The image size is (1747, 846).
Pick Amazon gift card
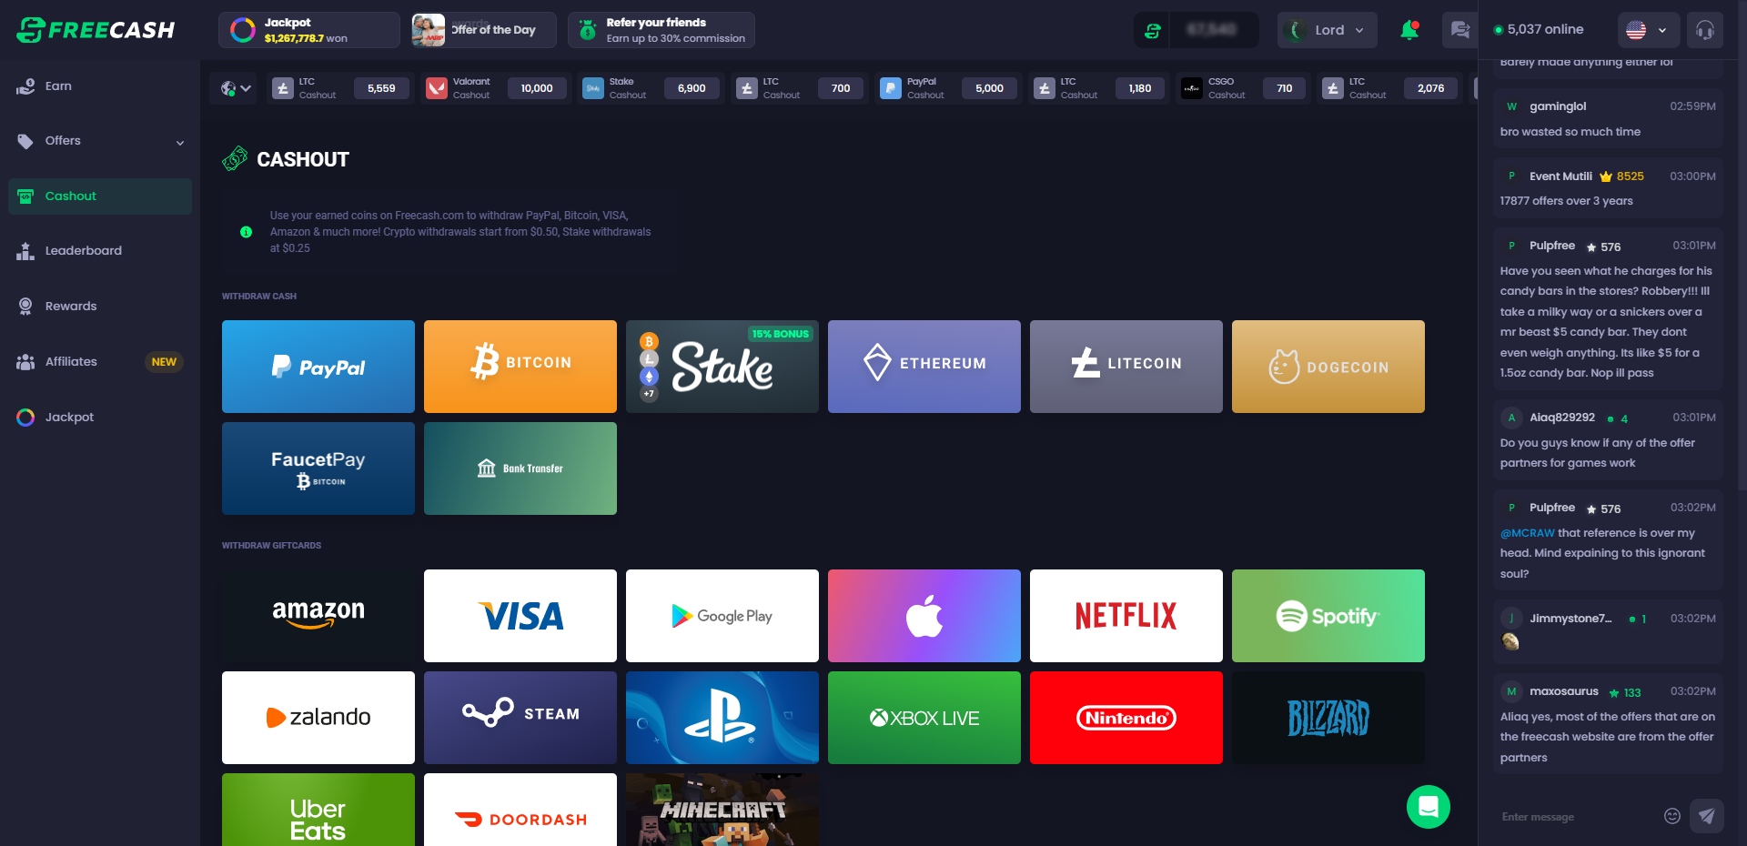318,616
